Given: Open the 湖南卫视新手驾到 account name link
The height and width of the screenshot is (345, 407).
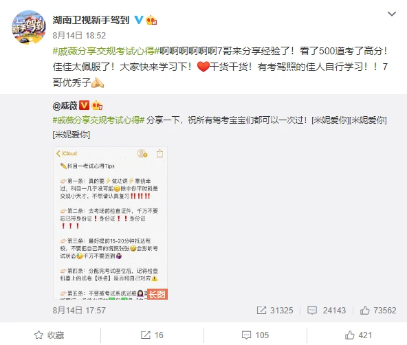Looking at the screenshot, I should coord(91,20).
